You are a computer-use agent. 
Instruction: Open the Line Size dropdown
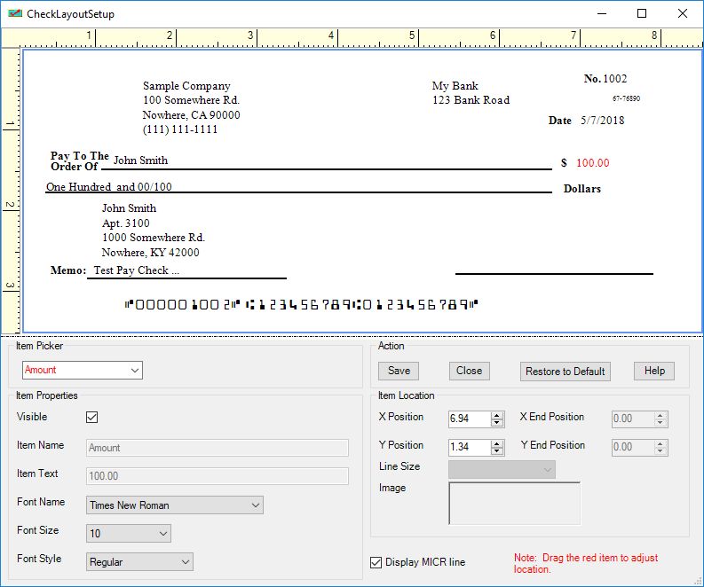pyautogui.click(x=502, y=469)
